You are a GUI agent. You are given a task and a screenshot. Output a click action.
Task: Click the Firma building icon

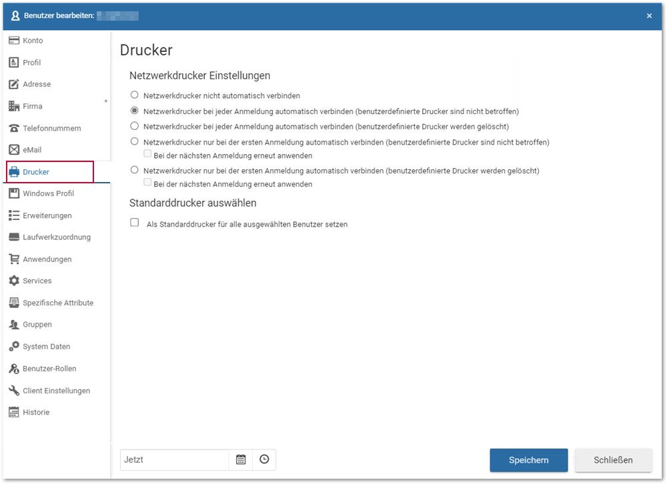click(x=14, y=106)
